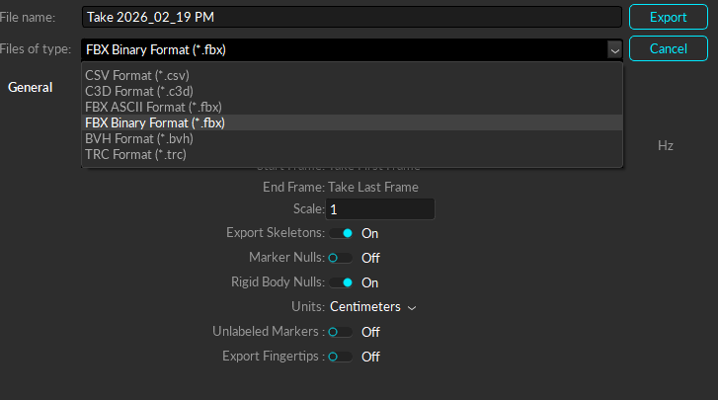Click the Export button
The height and width of the screenshot is (400, 718).
tap(669, 17)
